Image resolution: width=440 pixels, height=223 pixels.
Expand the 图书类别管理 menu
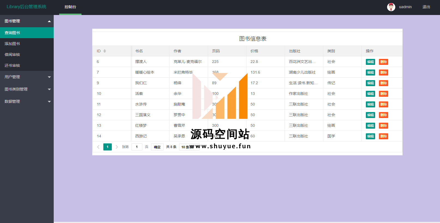pos(27,89)
